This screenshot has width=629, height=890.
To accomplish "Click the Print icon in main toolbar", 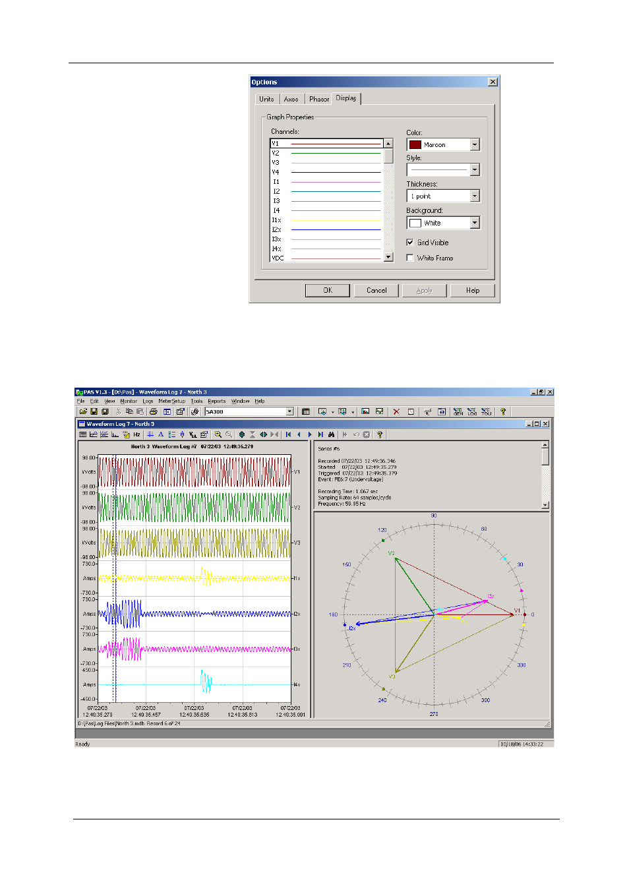I will tap(154, 411).
